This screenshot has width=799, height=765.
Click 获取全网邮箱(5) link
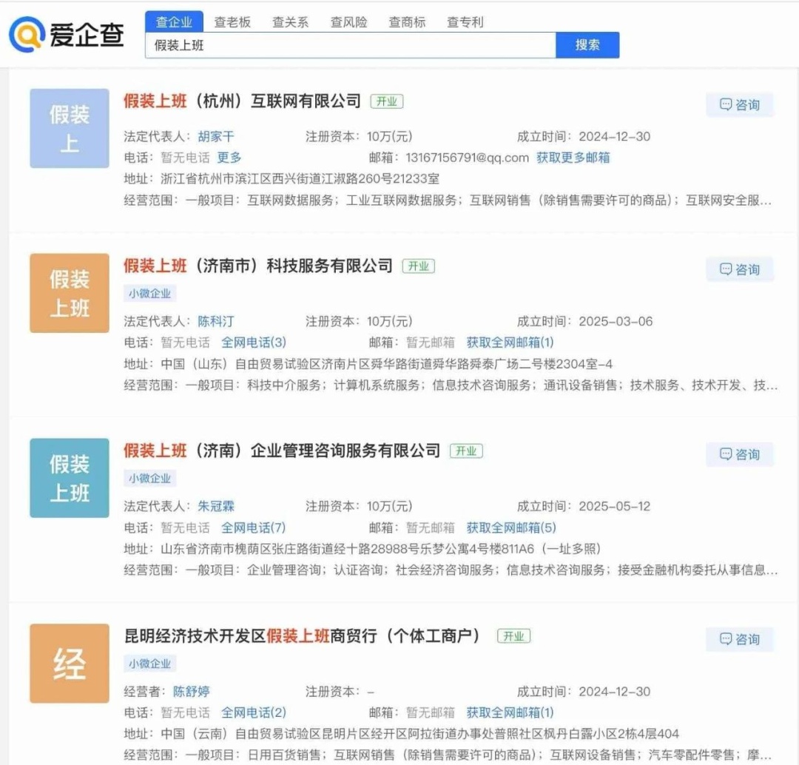point(511,528)
